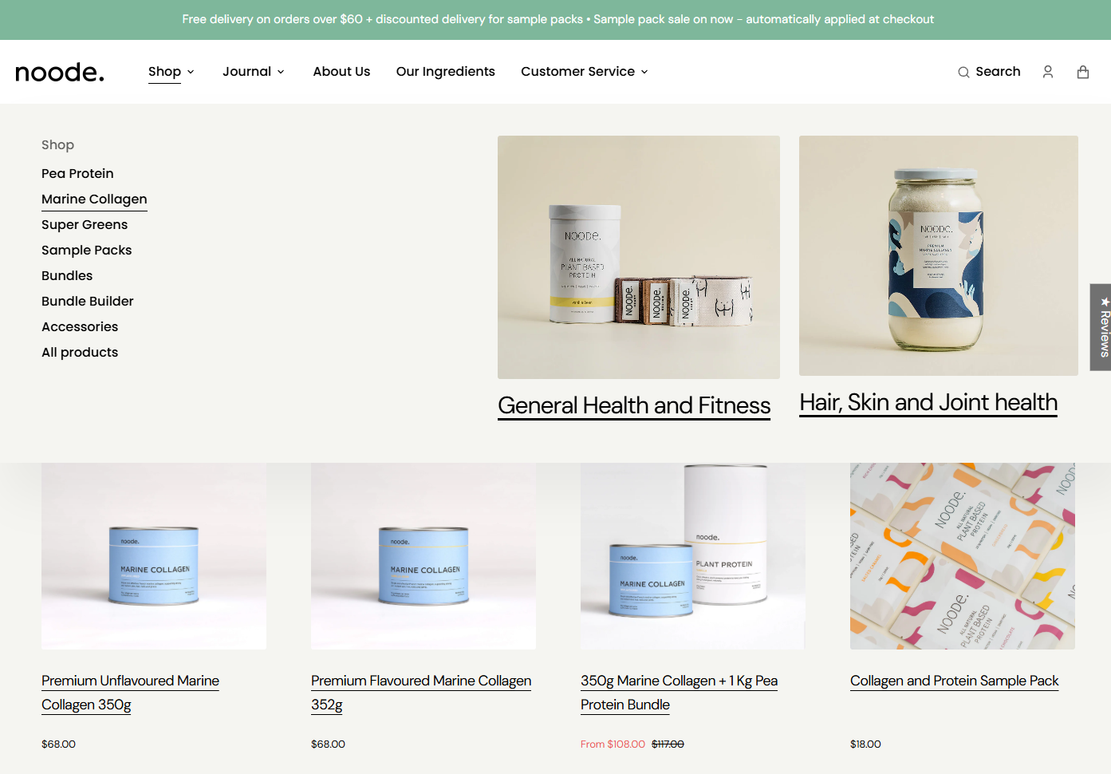Expand the Journal dropdown
Screen dimensions: 1111x774
point(254,72)
